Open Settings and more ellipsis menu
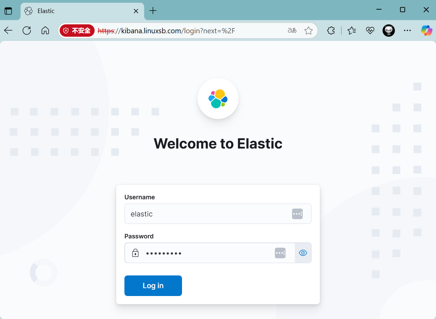This screenshot has width=436, height=319. [x=407, y=31]
